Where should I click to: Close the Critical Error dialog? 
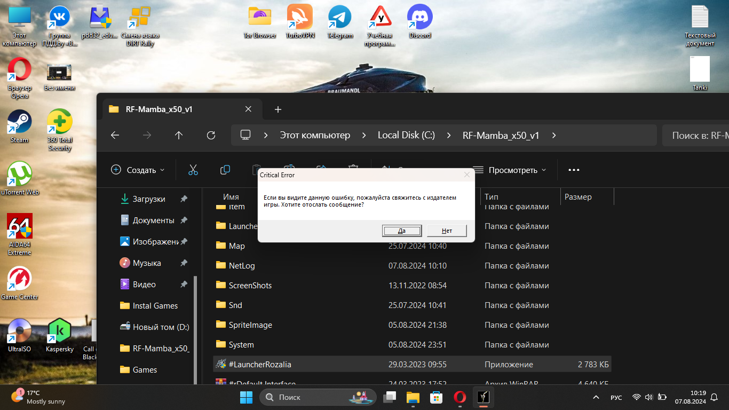[x=467, y=175]
